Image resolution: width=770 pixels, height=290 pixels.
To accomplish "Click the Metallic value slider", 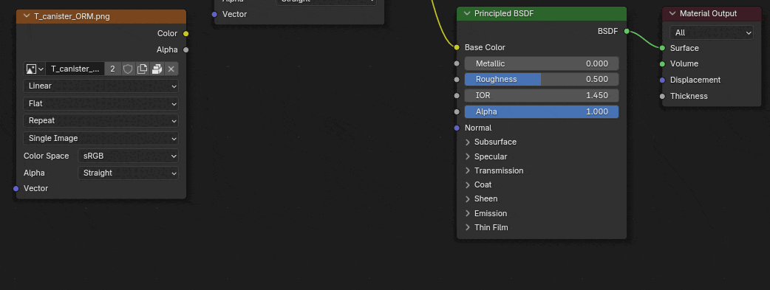I will 541,63.
